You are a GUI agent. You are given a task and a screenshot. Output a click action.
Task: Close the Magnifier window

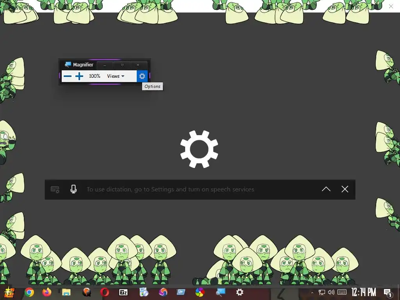(138, 65)
